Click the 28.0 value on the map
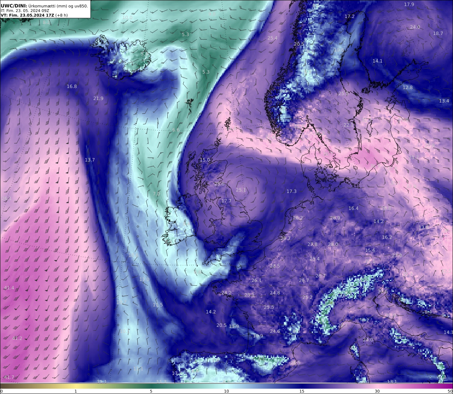Viewport: 453px width, 394px height. pos(333,244)
